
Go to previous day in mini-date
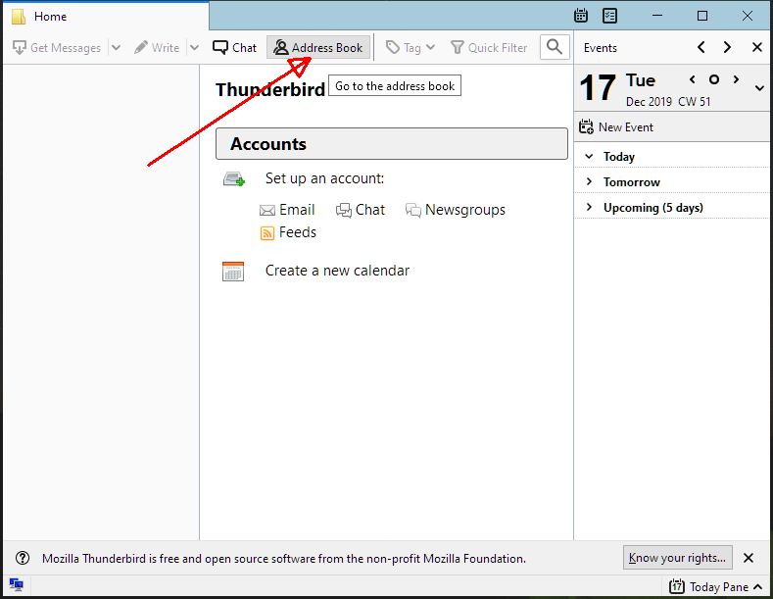[693, 79]
